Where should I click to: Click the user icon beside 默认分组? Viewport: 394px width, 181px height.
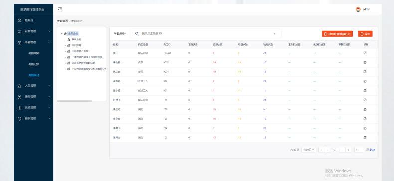point(69,40)
